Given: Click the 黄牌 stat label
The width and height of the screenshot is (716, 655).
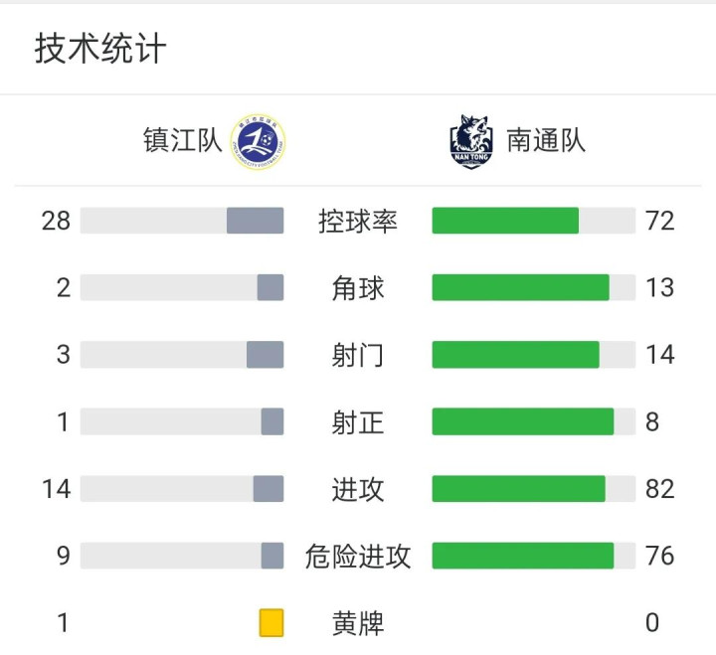Looking at the screenshot, I should coord(358,623).
